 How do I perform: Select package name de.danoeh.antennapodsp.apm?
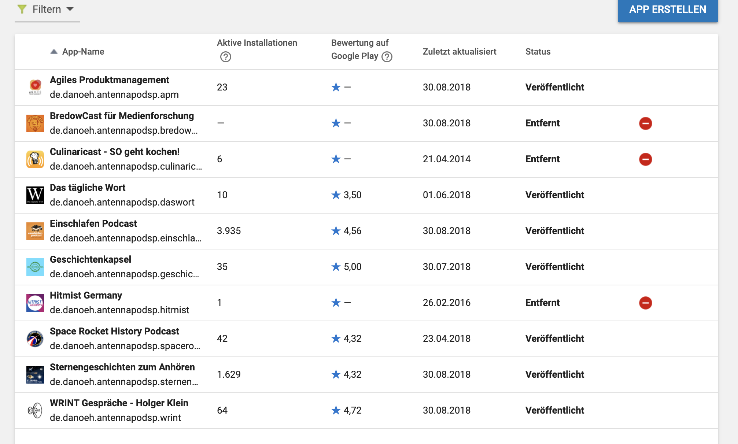pos(114,95)
